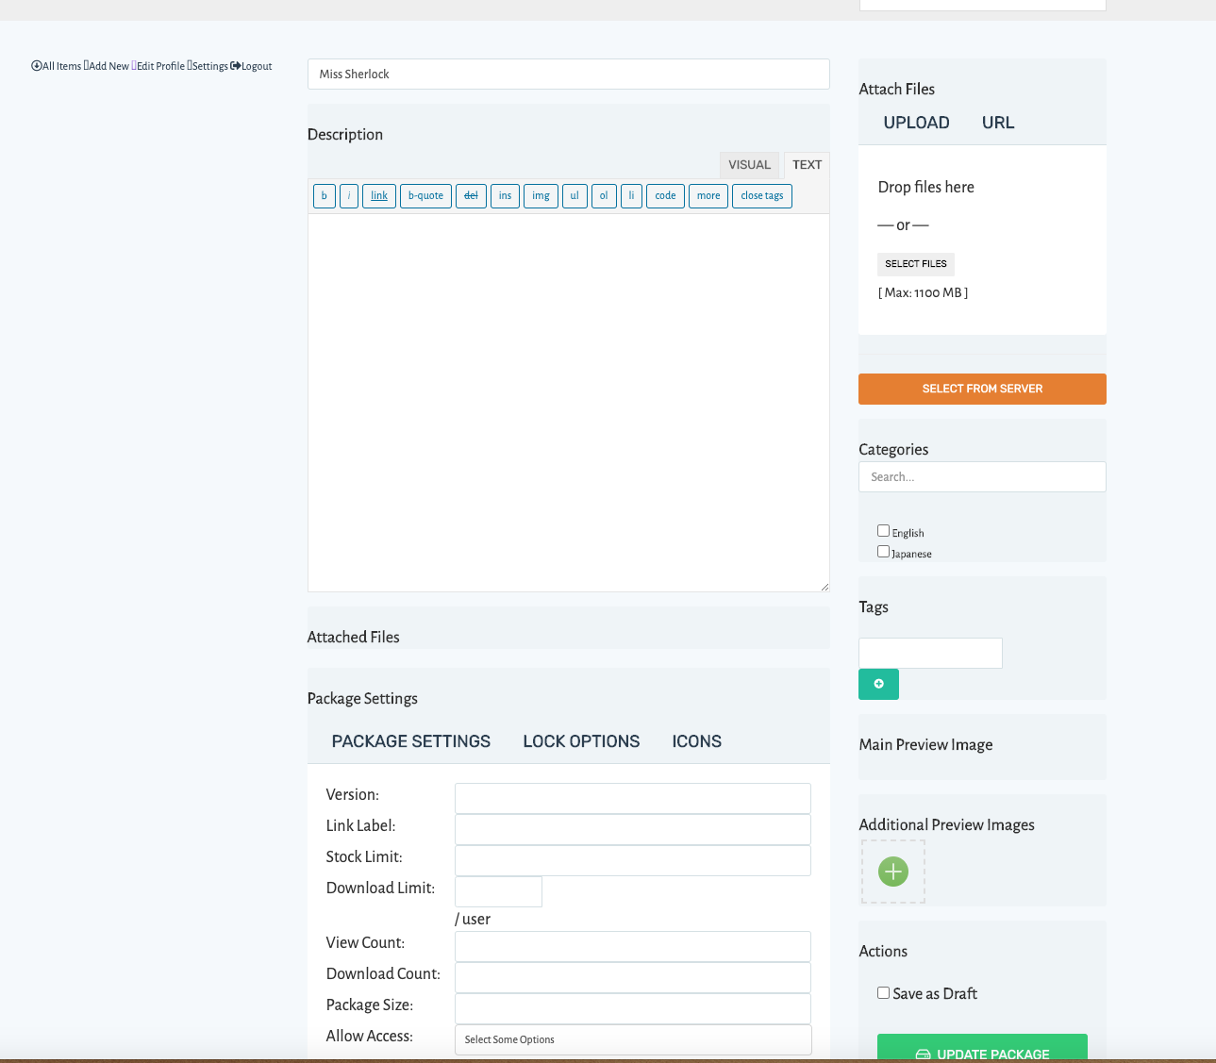The image size is (1216, 1063).
Task: Insert the more tag
Action: pos(708,196)
